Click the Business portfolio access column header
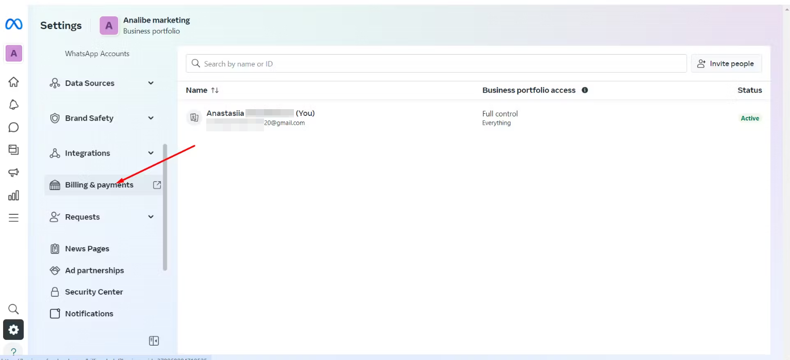790x360 pixels. coord(529,90)
